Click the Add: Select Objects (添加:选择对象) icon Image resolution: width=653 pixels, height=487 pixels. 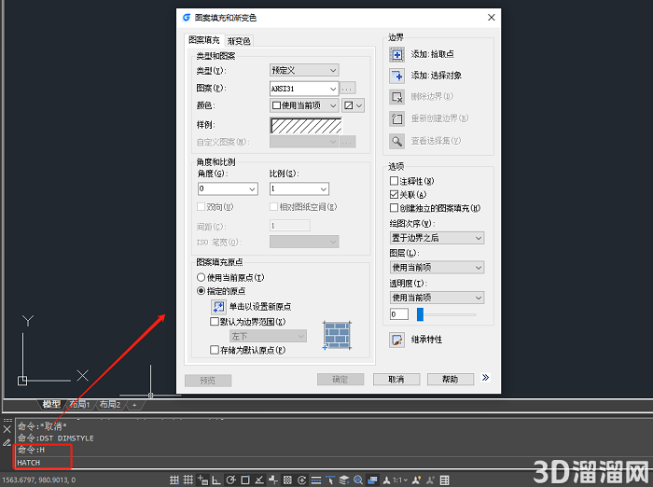coord(396,76)
